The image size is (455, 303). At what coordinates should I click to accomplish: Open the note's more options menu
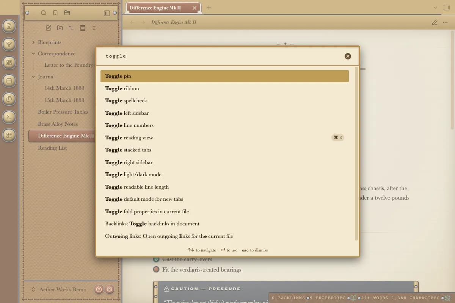click(445, 22)
